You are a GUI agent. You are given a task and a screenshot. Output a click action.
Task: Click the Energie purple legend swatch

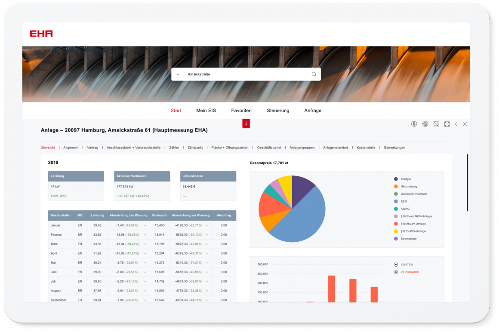coord(396,179)
